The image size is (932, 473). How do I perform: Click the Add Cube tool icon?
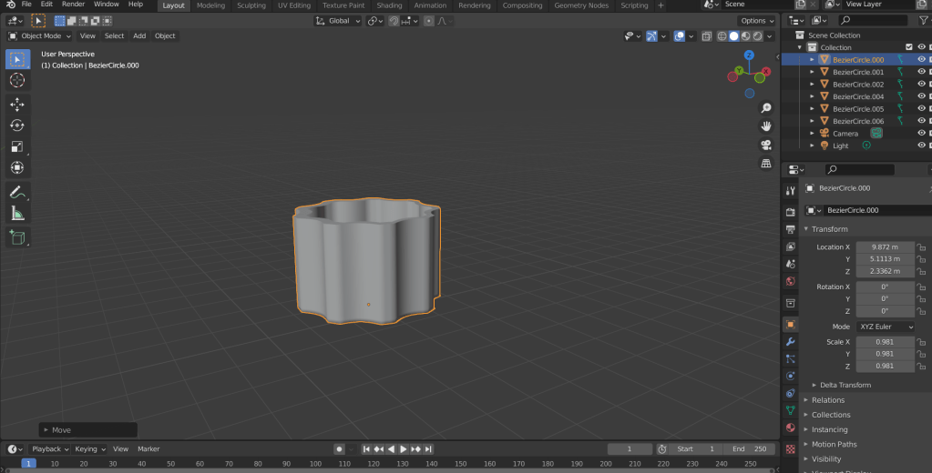(17, 237)
